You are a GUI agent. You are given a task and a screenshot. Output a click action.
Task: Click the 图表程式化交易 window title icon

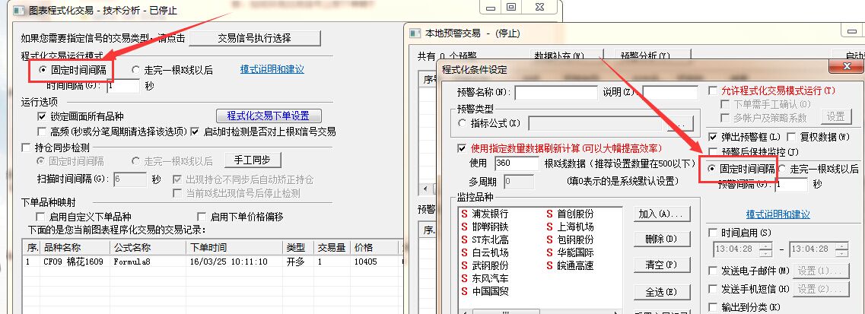15,8
